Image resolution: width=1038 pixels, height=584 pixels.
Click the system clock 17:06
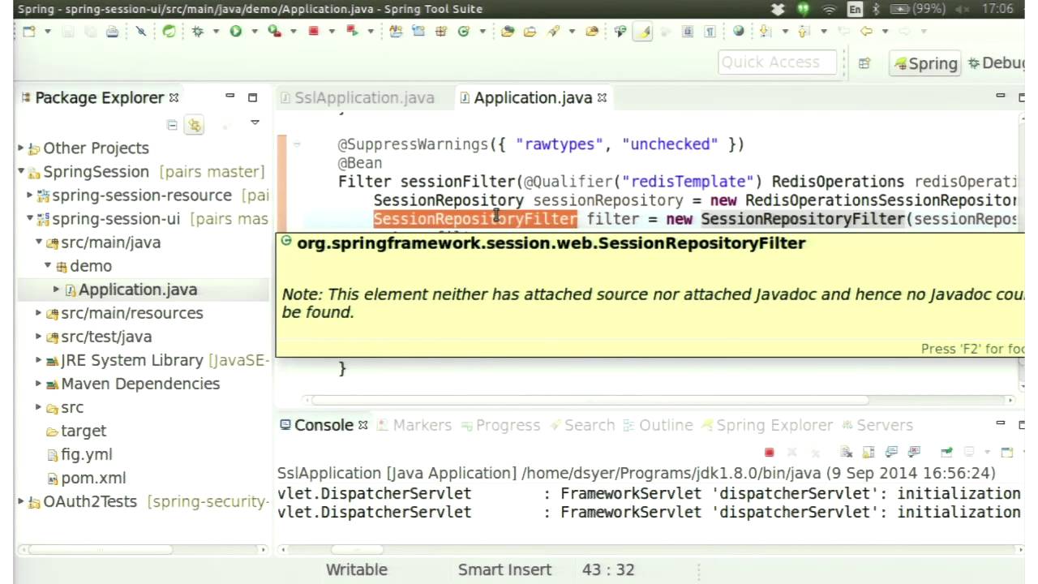pyautogui.click(x=997, y=9)
